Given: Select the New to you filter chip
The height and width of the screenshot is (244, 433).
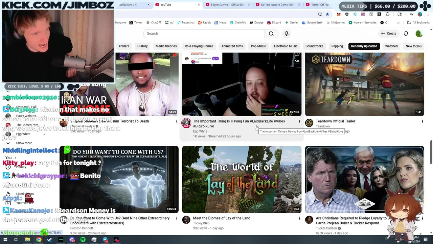Looking at the screenshot, I should point(413,46).
